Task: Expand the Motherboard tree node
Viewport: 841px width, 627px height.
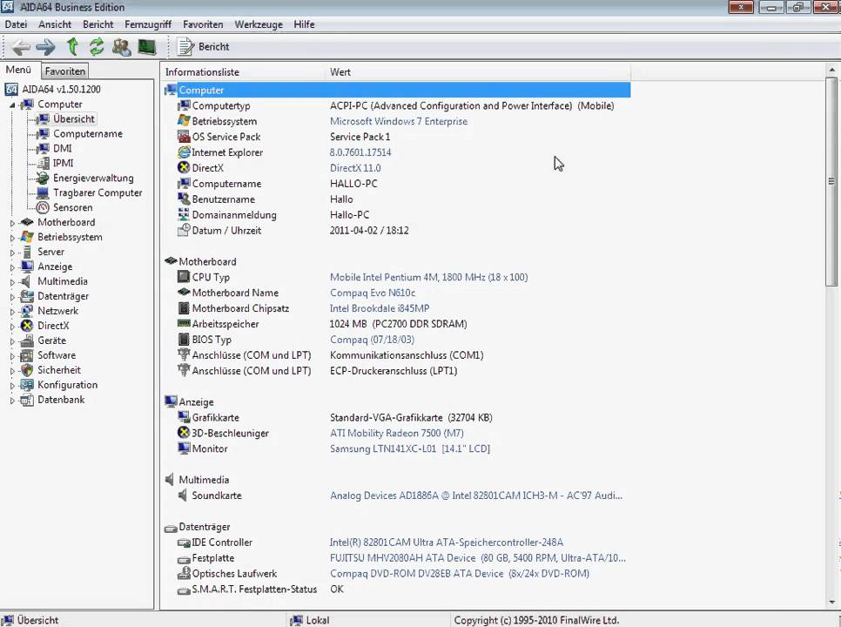Action: pos(12,223)
